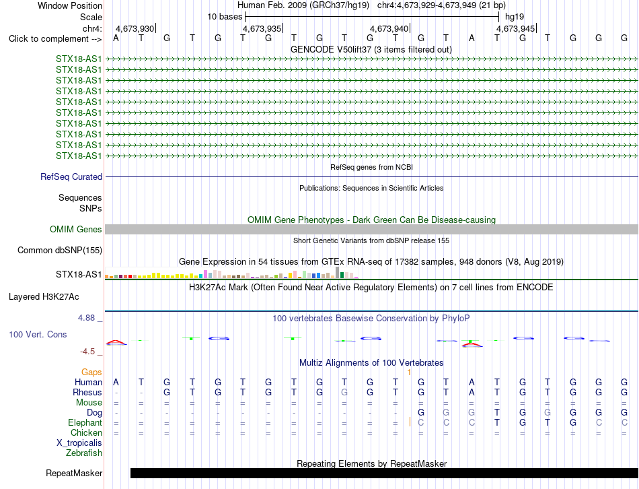Screen dimensions: 639x489
Task: Open 'Short Genetic Variants from dbSNP release 155'
Action: tap(371, 240)
